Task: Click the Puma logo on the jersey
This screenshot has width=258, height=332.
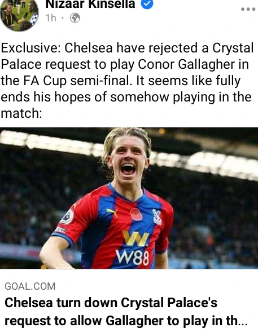Action: coord(112,212)
